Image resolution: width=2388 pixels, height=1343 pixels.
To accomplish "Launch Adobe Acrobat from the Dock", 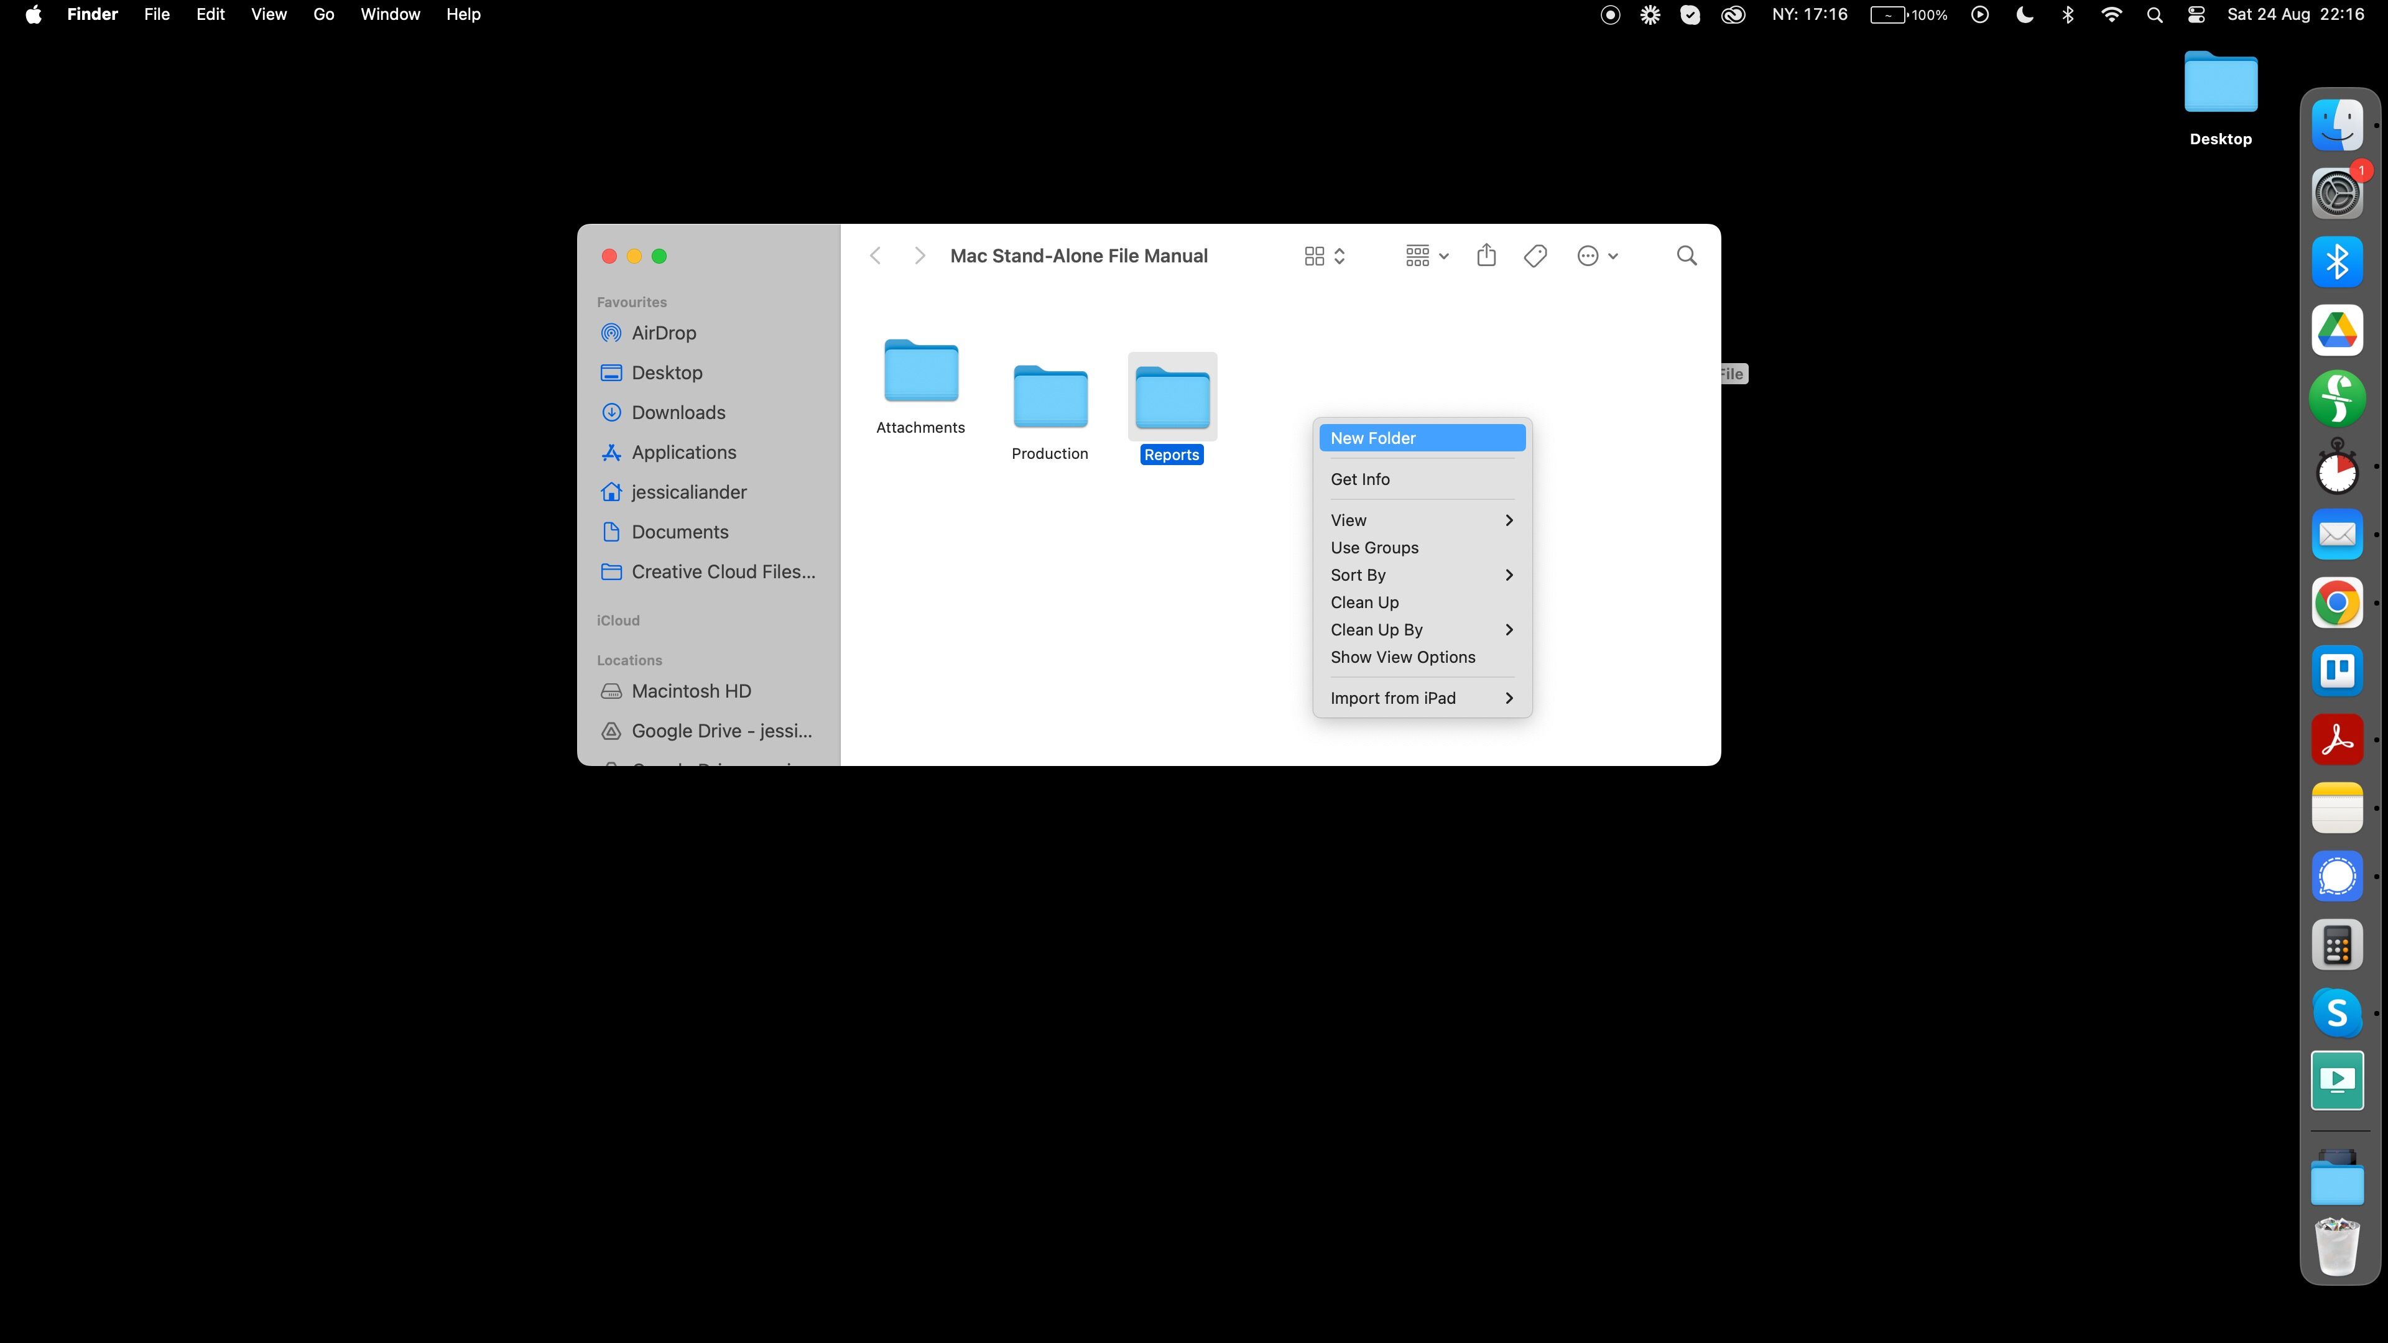I will tap(2336, 740).
